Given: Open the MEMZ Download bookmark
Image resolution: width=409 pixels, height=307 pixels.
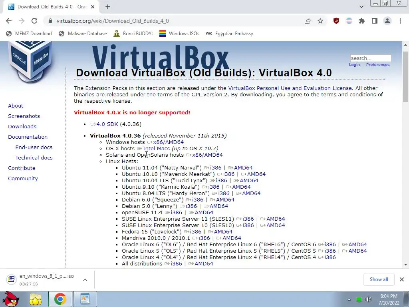Looking at the screenshot, I should coord(29,34).
